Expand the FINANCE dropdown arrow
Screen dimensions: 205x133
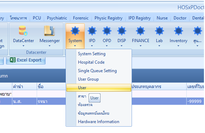(140, 46)
